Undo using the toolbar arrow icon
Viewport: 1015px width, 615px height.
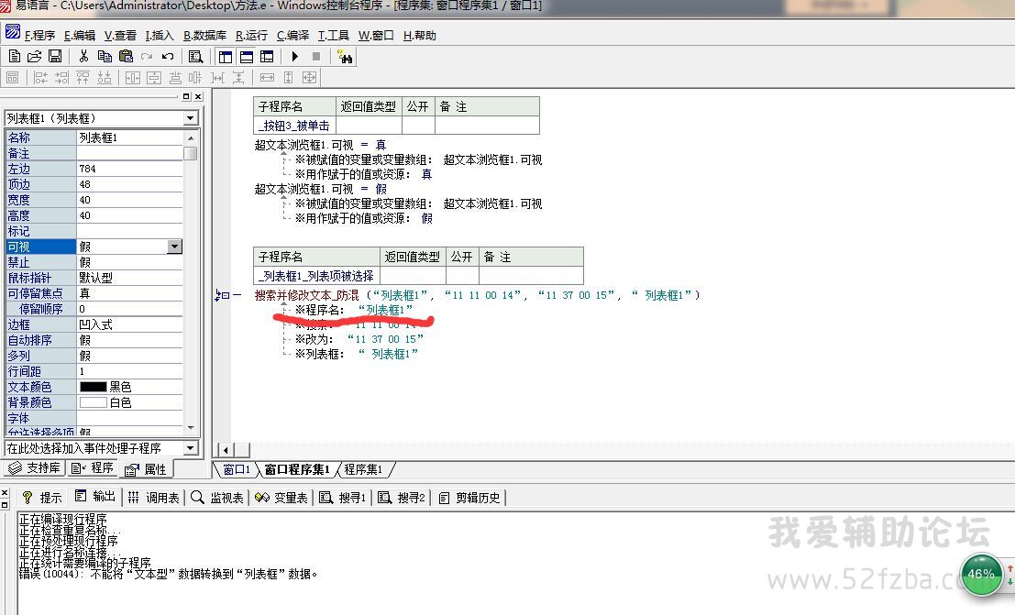(x=168, y=56)
